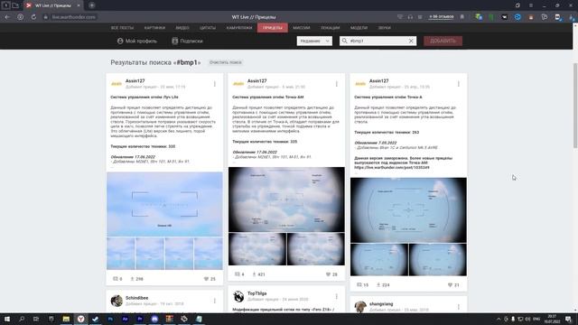Open comments on Точка-А post

coord(362,285)
